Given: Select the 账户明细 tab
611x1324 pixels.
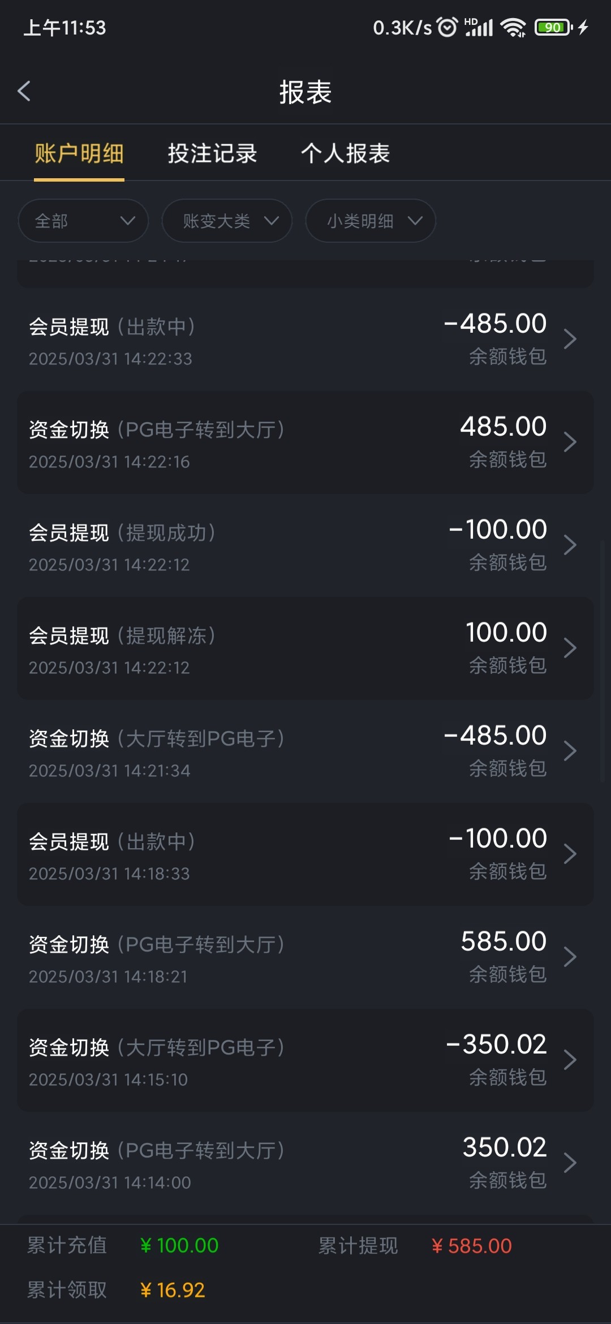Looking at the screenshot, I should (79, 153).
